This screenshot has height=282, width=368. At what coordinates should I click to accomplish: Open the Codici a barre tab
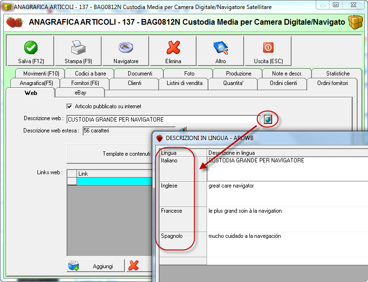tap(91, 74)
